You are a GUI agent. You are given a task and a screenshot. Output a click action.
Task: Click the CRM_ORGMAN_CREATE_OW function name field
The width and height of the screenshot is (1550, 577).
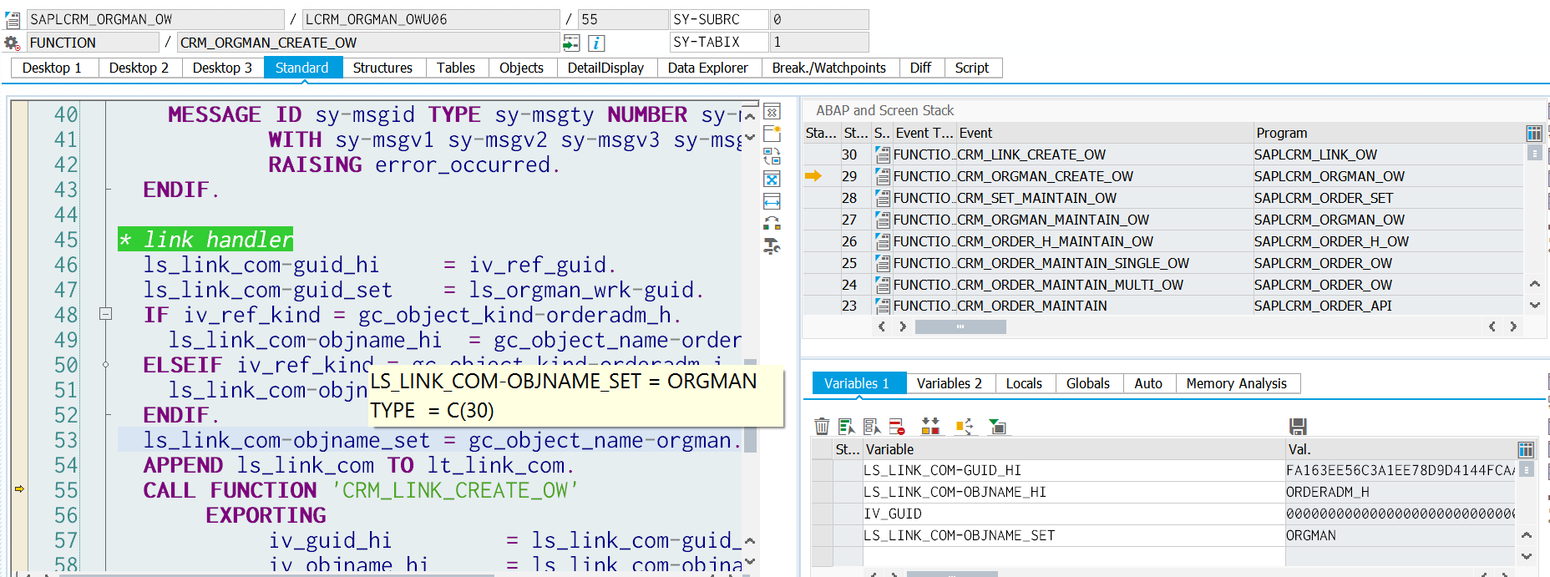pos(368,43)
